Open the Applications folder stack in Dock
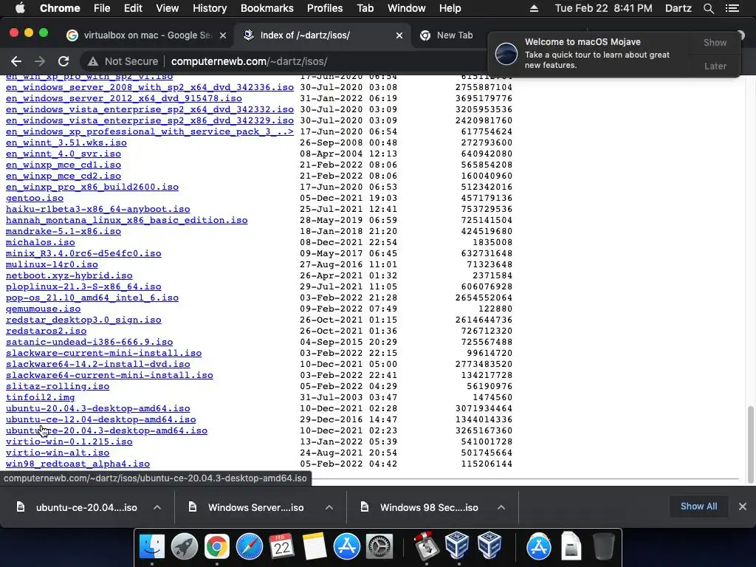The height and width of the screenshot is (567, 756). (538, 547)
